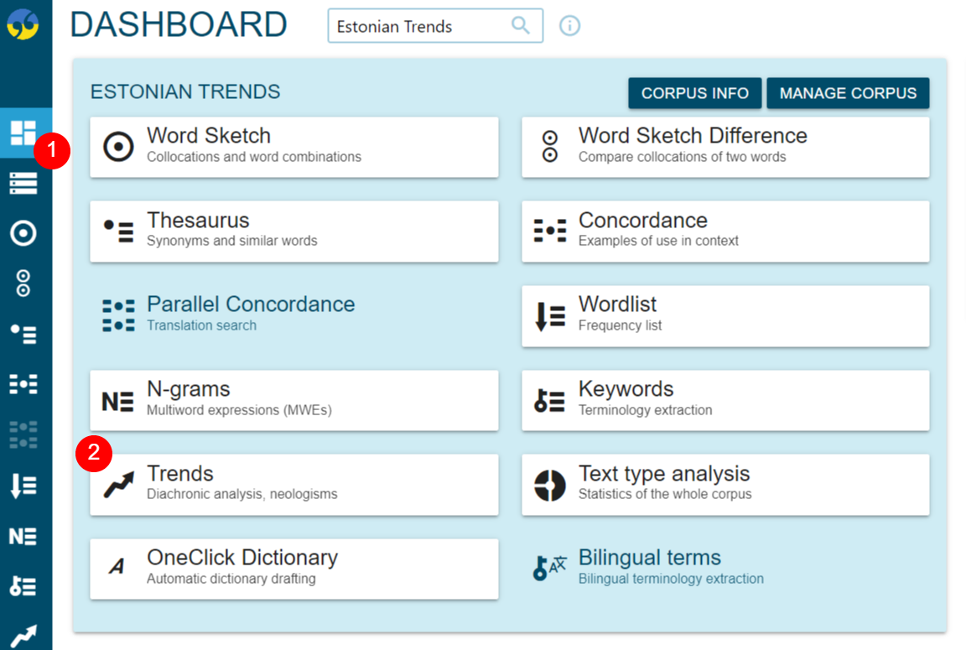
Task: Open the info icon beside the search box
Action: [569, 26]
